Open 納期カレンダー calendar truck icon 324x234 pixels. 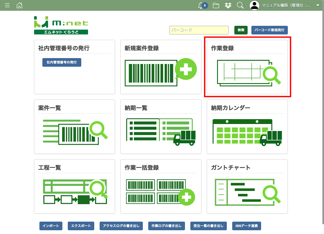[247, 132]
